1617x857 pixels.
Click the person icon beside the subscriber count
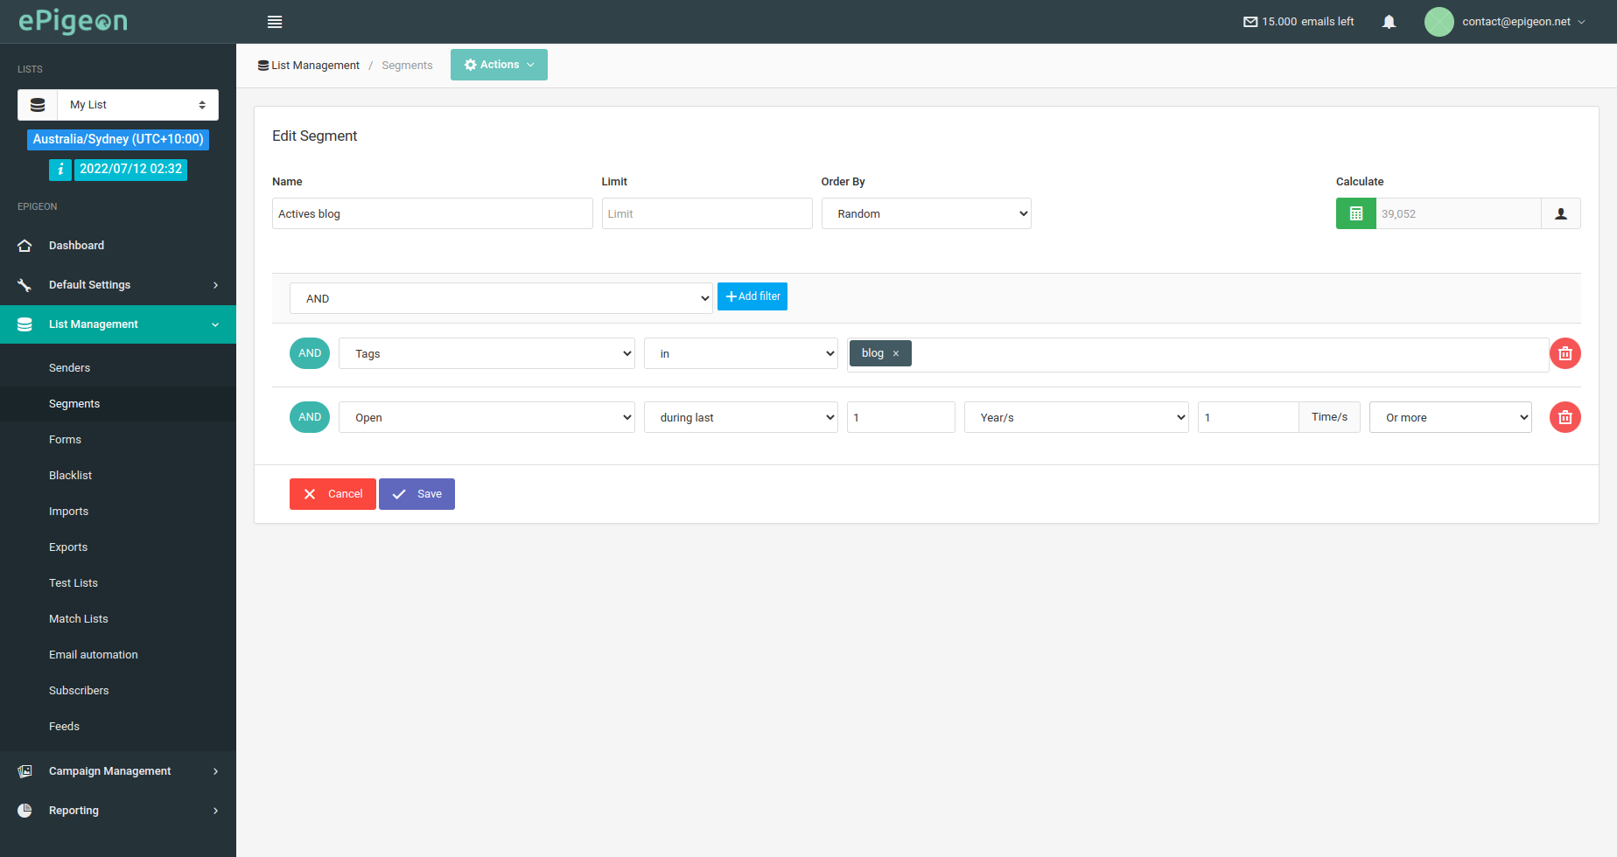pyautogui.click(x=1562, y=213)
